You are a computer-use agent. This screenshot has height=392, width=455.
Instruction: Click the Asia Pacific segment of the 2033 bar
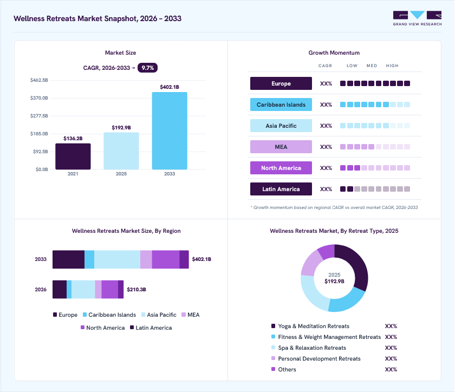[x=117, y=259]
